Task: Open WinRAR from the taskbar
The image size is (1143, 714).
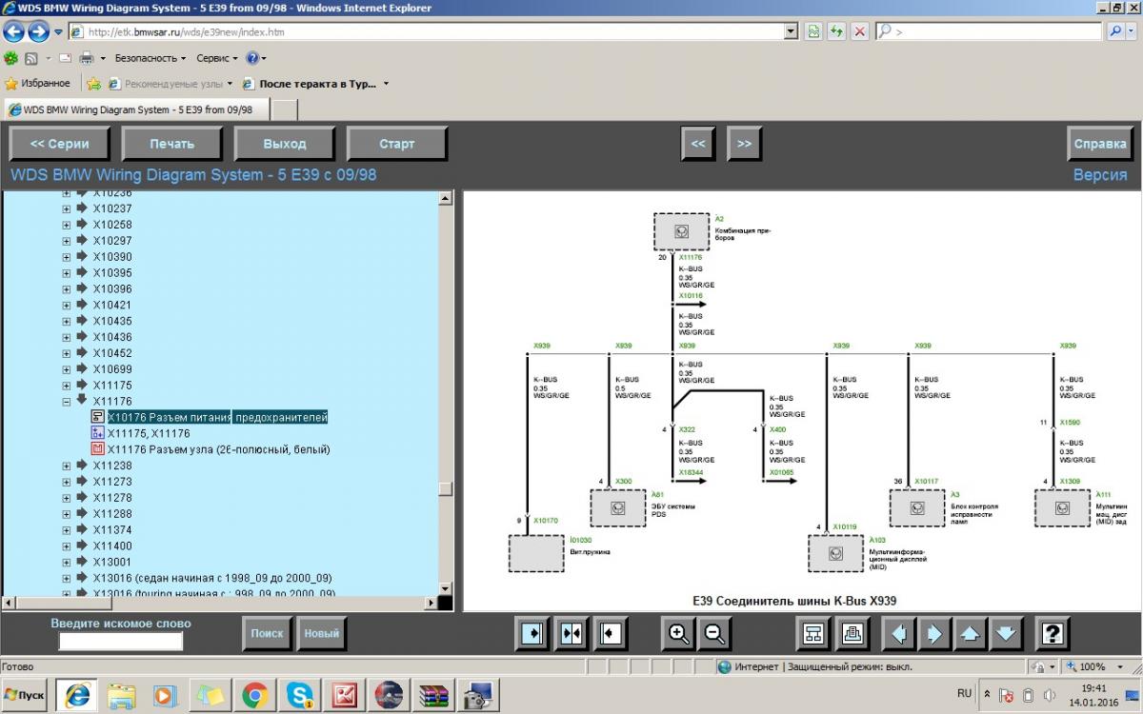Action: click(433, 696)
